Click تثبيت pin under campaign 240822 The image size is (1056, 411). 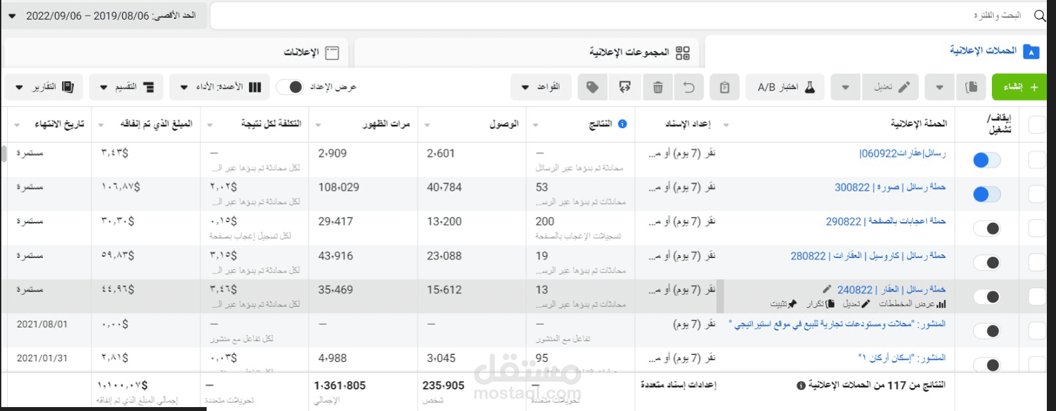pos(783,304)
